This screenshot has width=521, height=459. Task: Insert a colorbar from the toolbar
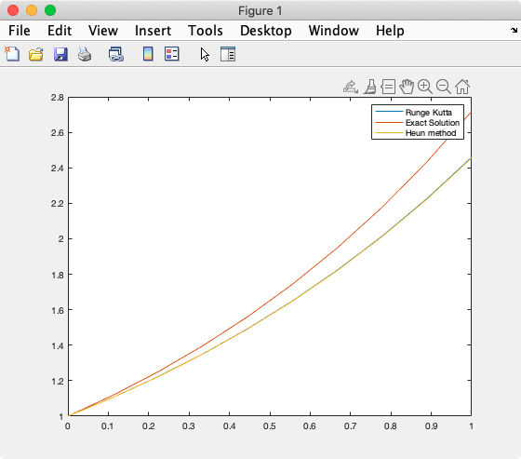tap(148, 54)
